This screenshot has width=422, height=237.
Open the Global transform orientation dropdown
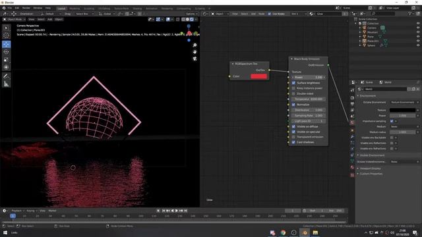point(107,14)
